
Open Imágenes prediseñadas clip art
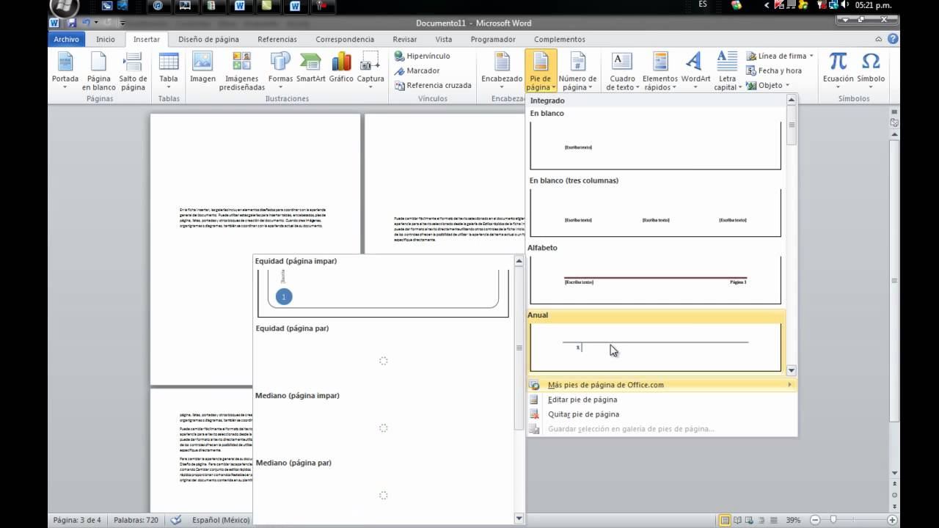[241, 72]
